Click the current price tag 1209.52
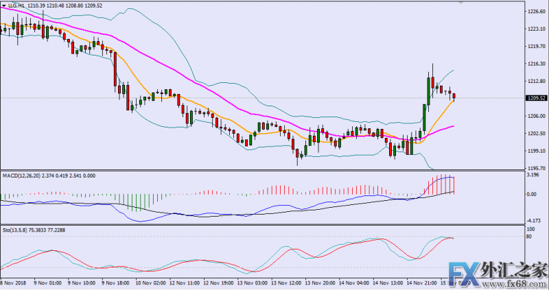This screenshot has width=549, height=290. click(x=536, y=98)
